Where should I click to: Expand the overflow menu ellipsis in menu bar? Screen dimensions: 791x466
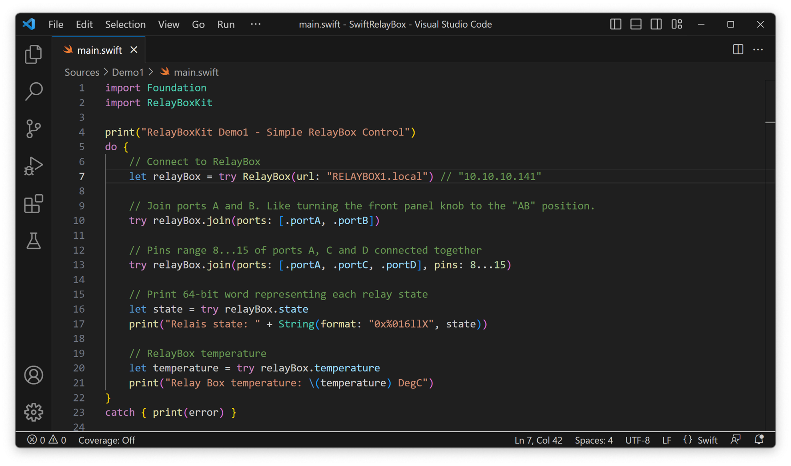(x=255, y=24)
